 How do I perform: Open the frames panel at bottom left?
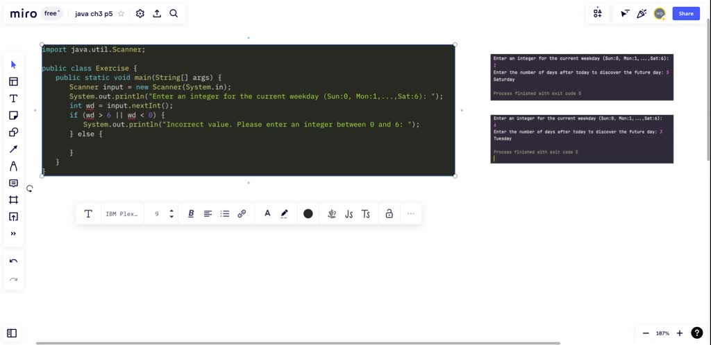(x=12, y=333)
